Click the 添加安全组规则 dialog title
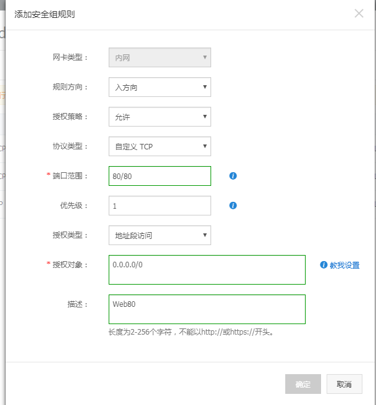The height and width of the screenshot is (405, 376). tap(46, 14)
